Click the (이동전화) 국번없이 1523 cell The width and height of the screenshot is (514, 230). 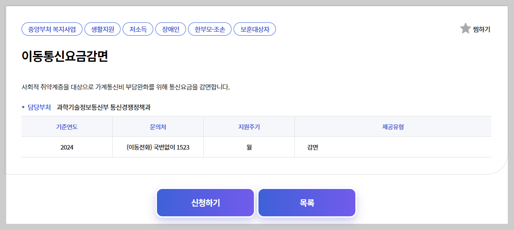pyautogui.click(x=158, y=147)
